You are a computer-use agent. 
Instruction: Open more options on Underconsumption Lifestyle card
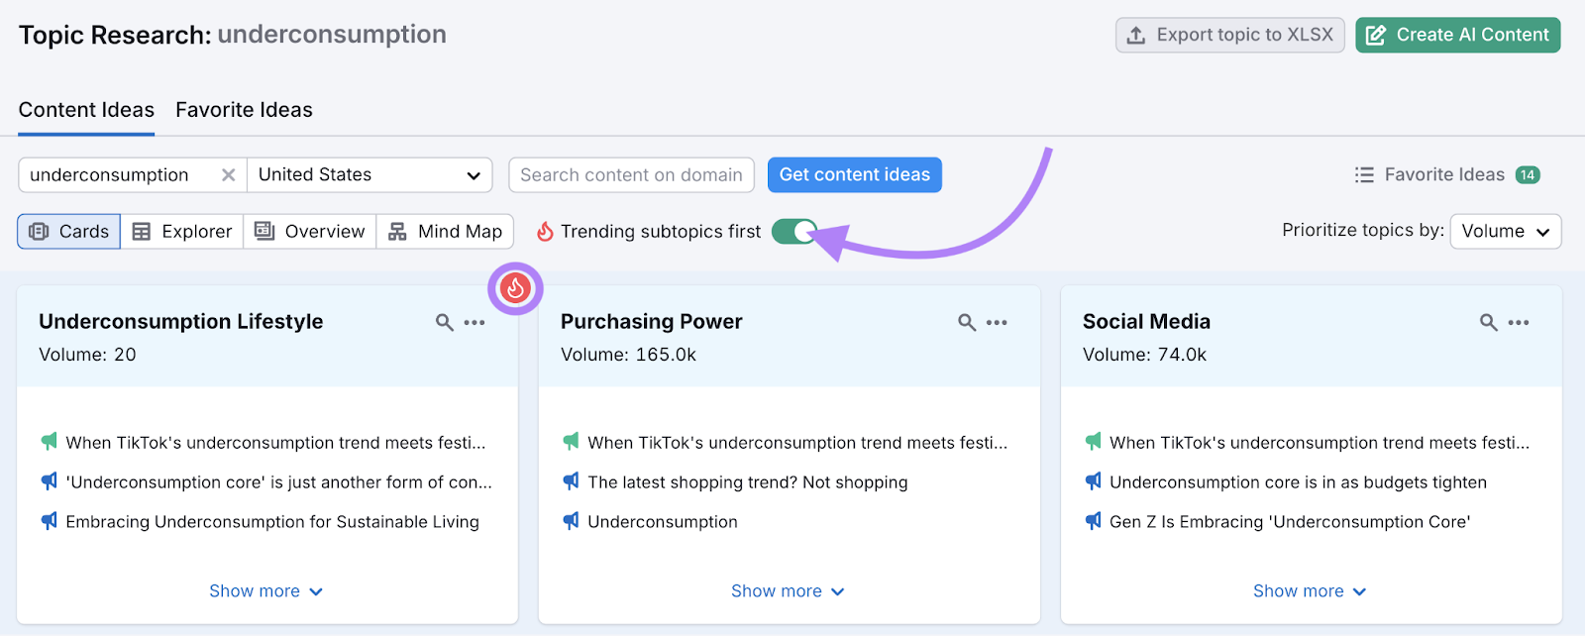pos(475,322)
